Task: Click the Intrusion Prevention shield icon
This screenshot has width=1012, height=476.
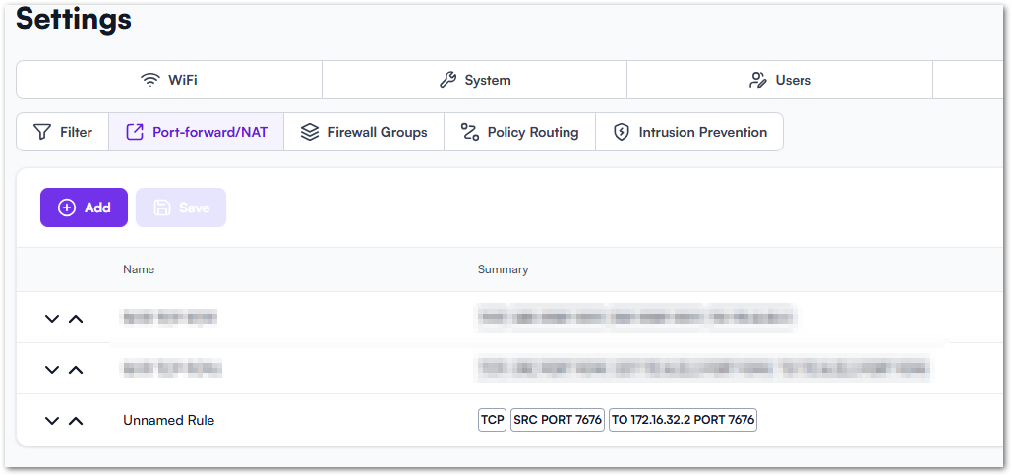Action: click(x=621, y=132)
